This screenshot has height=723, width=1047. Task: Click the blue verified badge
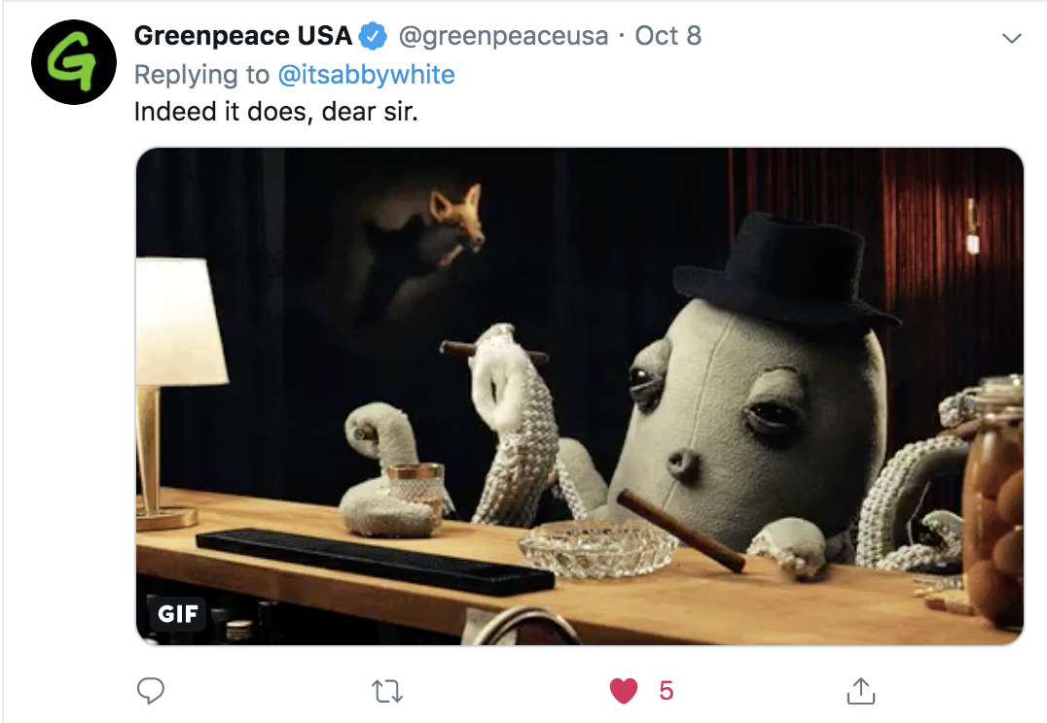(x=374, y=36)
